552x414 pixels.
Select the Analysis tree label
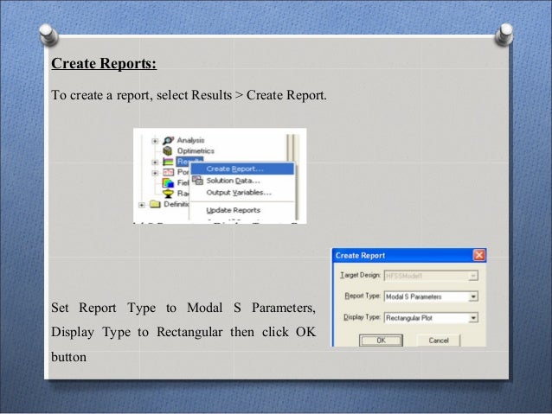click(x=190, y=140)
